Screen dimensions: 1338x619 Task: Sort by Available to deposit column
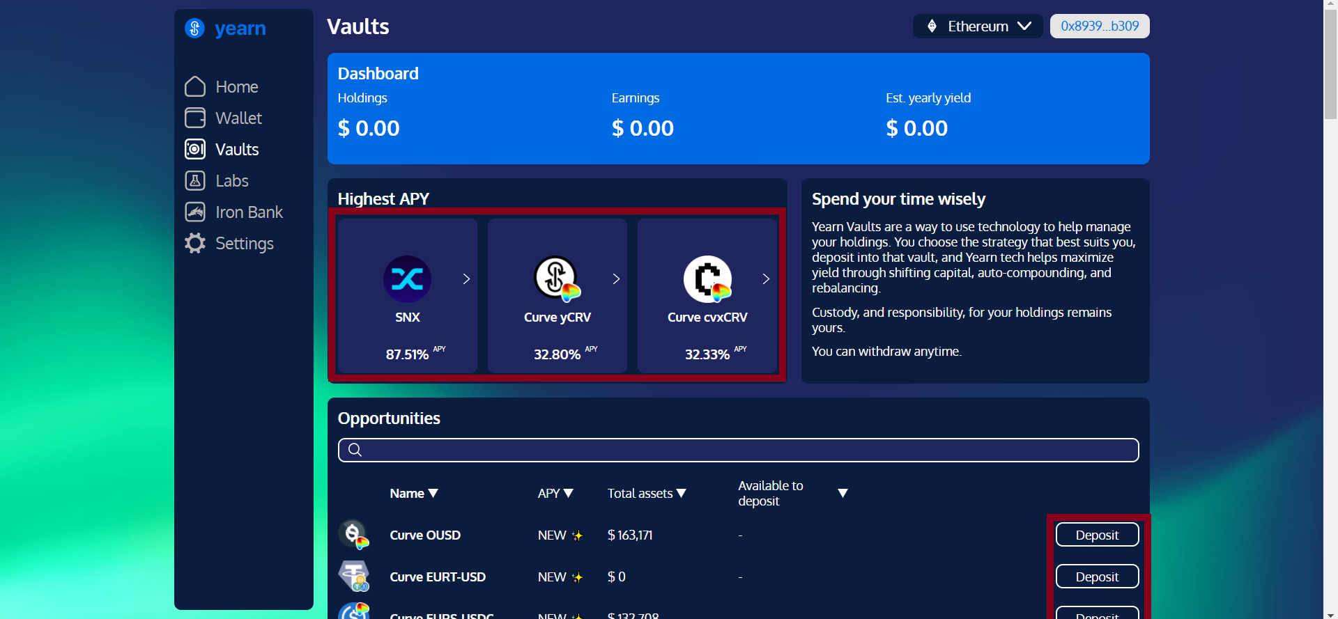(793, 493)
